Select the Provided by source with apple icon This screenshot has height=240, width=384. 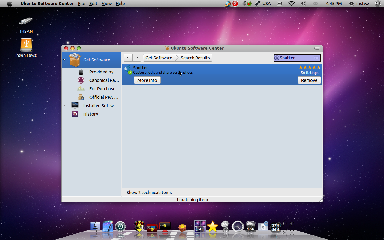98,72
